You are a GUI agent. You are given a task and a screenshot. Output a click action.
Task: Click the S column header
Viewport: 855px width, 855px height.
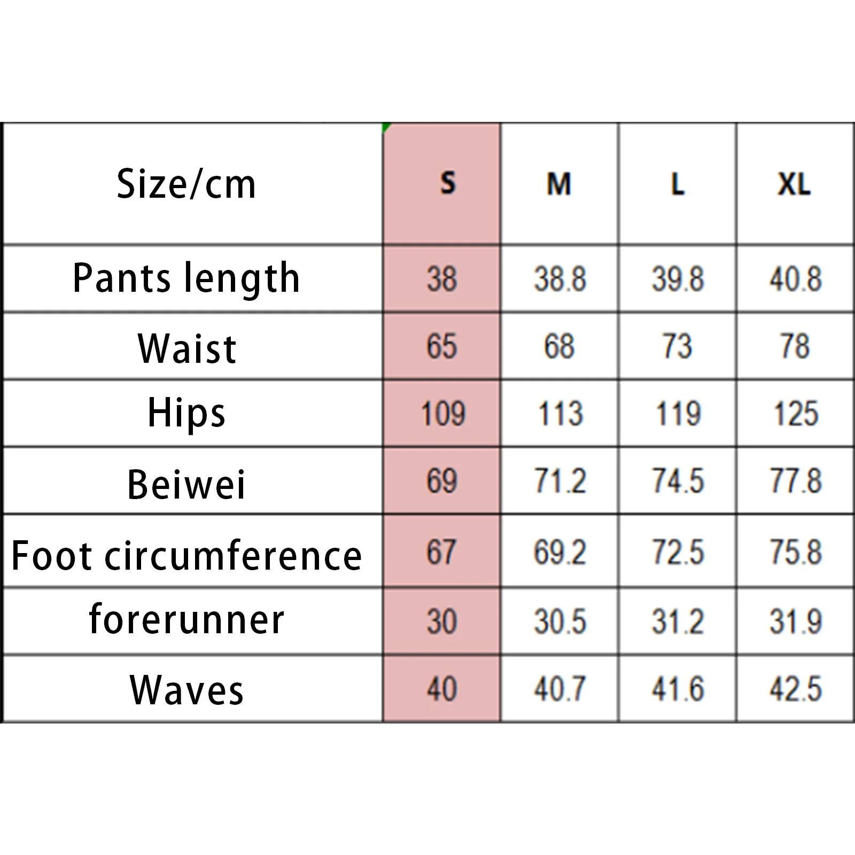coord(447,184)
